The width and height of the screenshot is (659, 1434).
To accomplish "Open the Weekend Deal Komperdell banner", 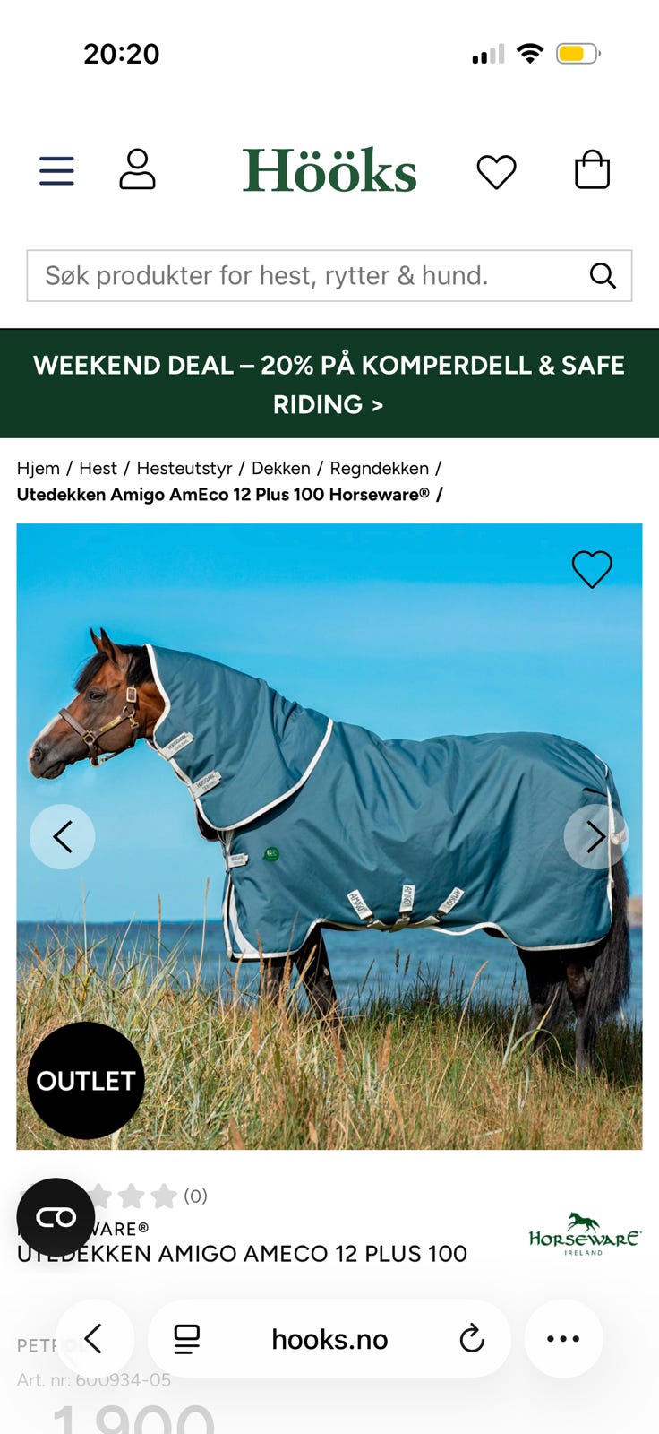I will coord(329,384).
